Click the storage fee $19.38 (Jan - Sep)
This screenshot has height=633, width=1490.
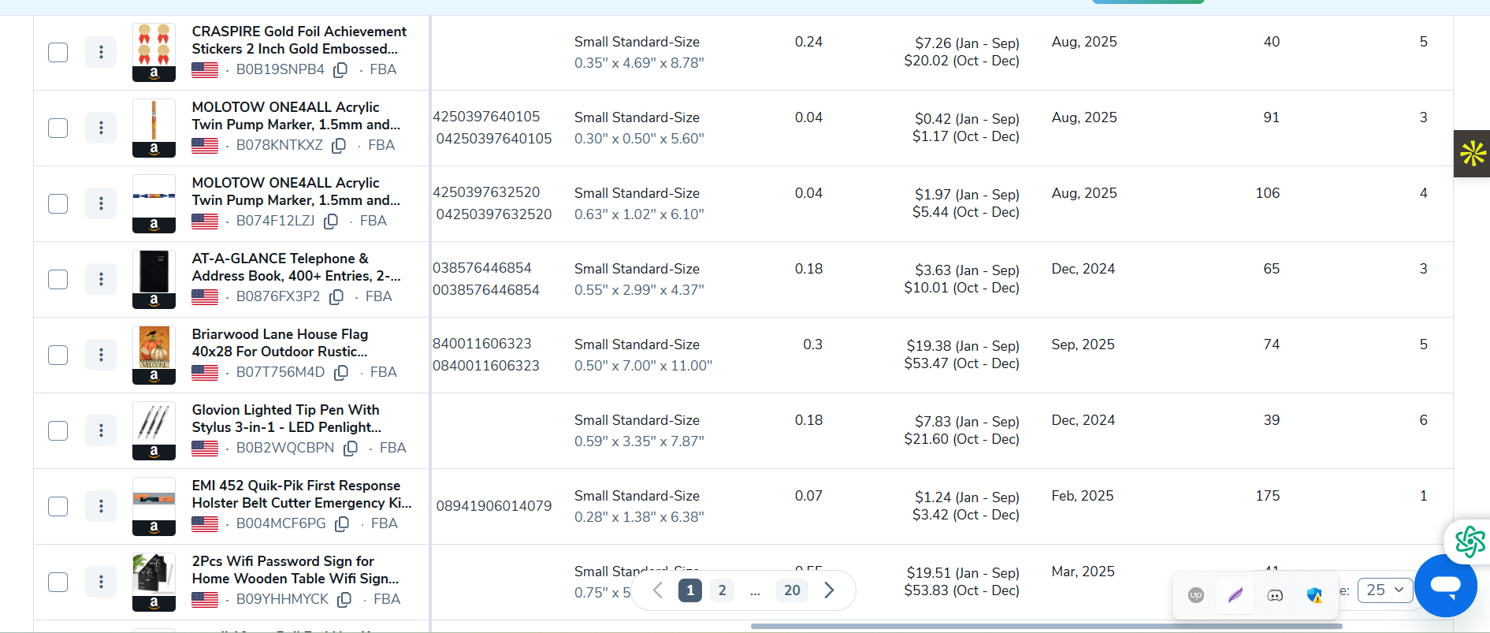click(x=963, y=346)
